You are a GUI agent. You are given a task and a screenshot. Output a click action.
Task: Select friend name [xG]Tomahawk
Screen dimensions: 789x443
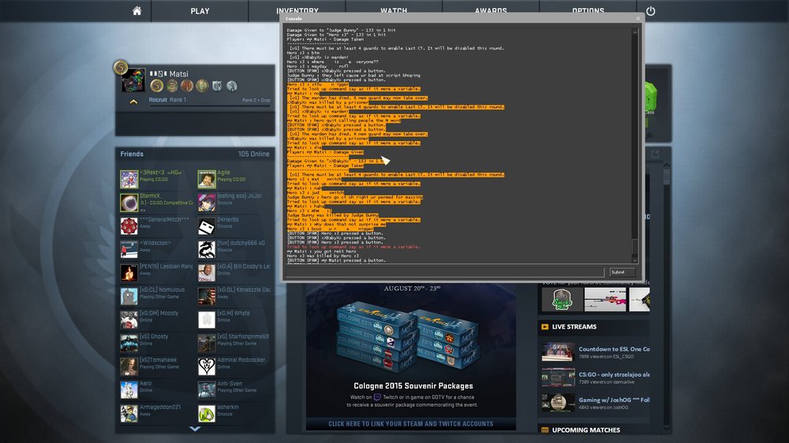158,360
